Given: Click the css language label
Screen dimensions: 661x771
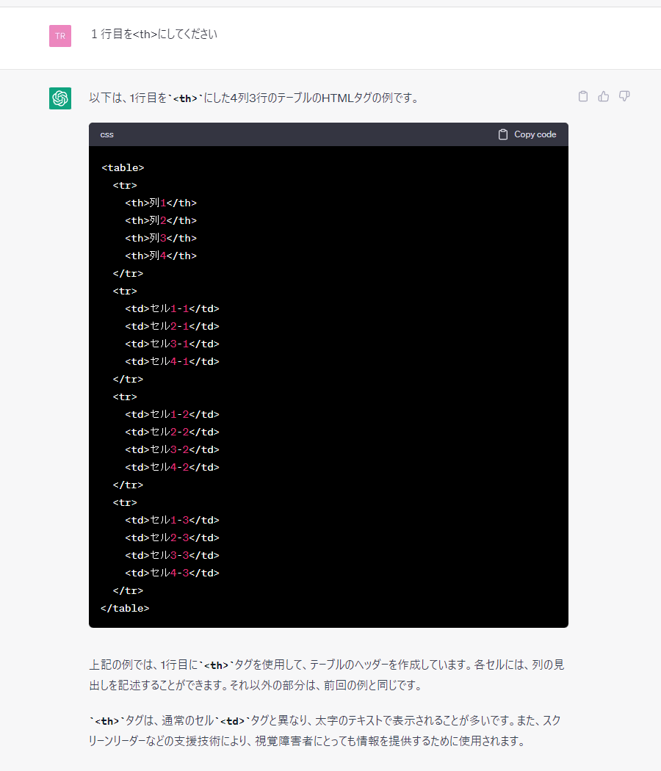Looking at the screenshot, I should pyautogui.click(x=106, y=134).
